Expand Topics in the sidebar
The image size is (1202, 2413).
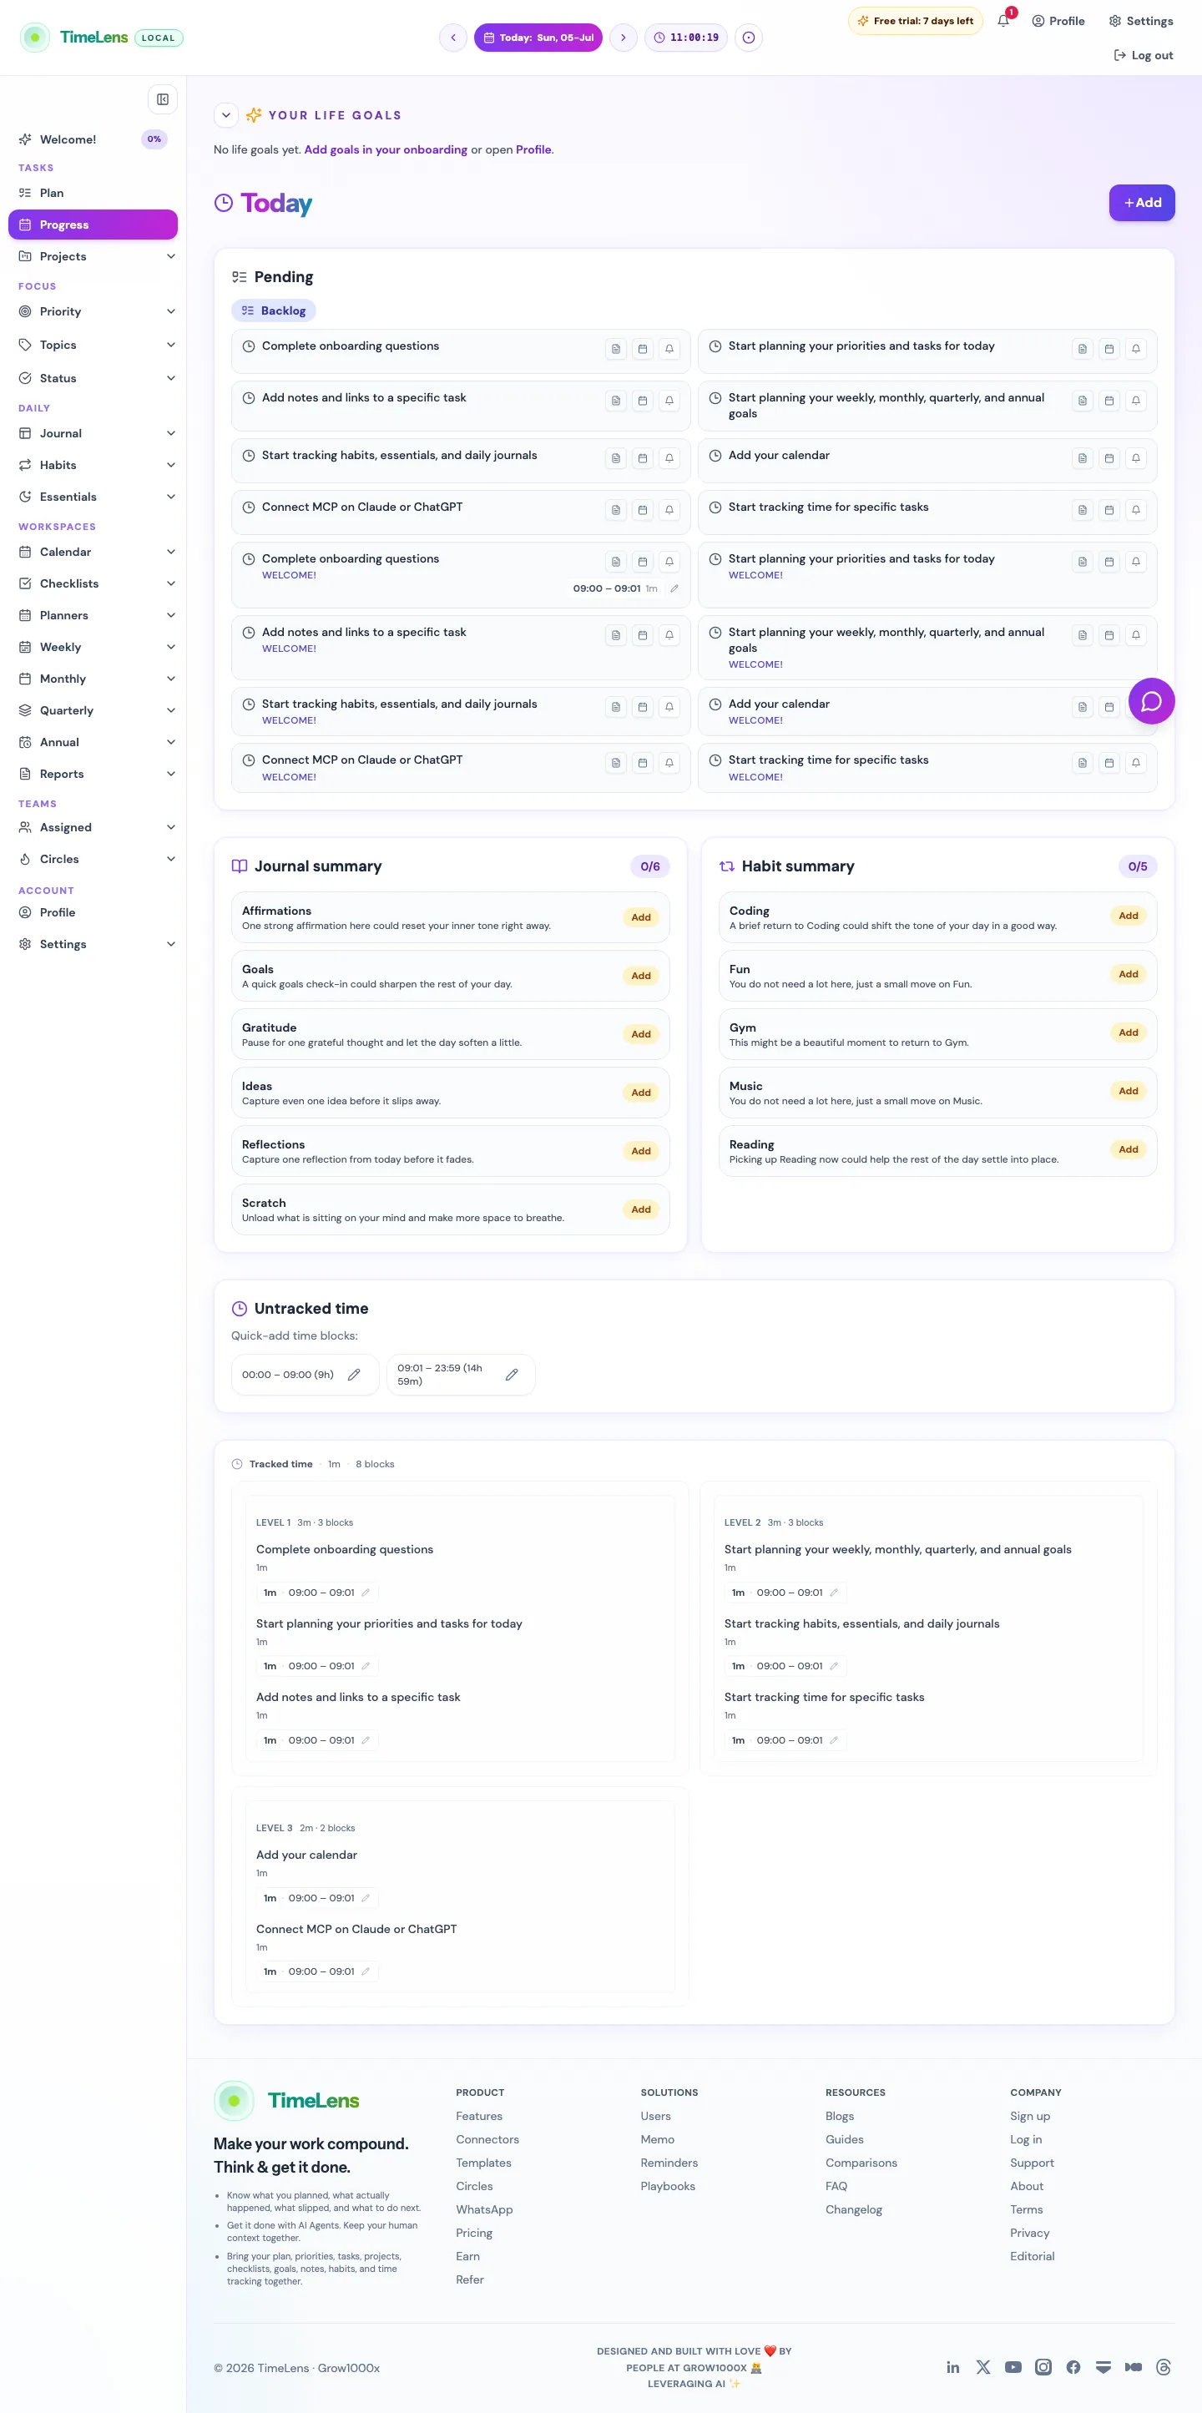tap(170, 345)
